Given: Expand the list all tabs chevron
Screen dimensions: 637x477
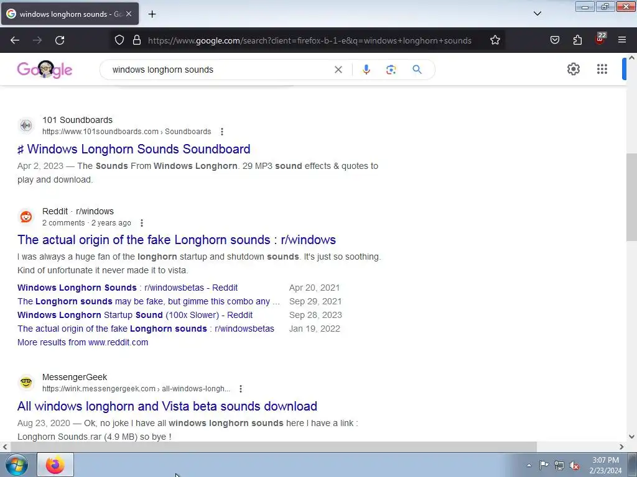Looking at the screenshot, I should (x=537, y=14).
